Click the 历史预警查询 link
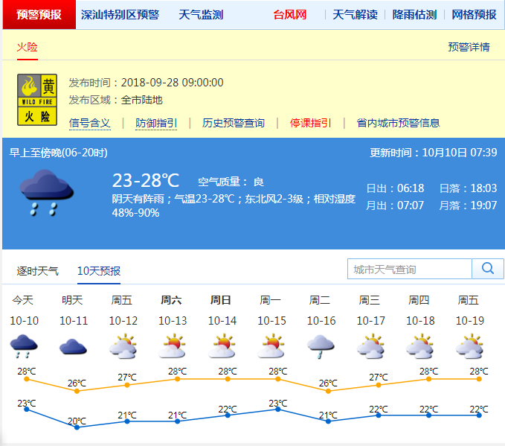This screenshot has width=505, height=446. 234,123
